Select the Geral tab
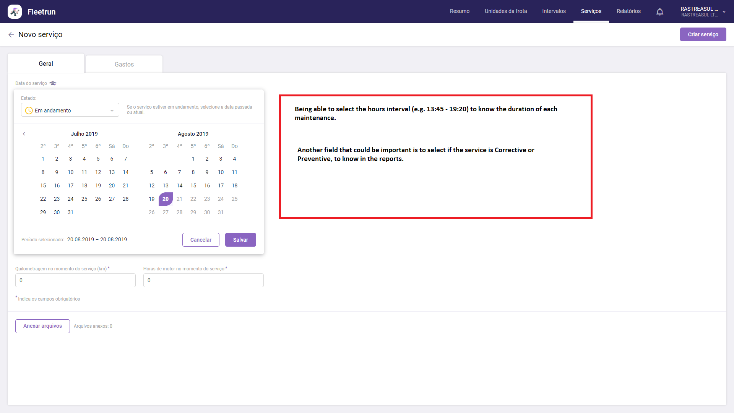 pos(46,64)
